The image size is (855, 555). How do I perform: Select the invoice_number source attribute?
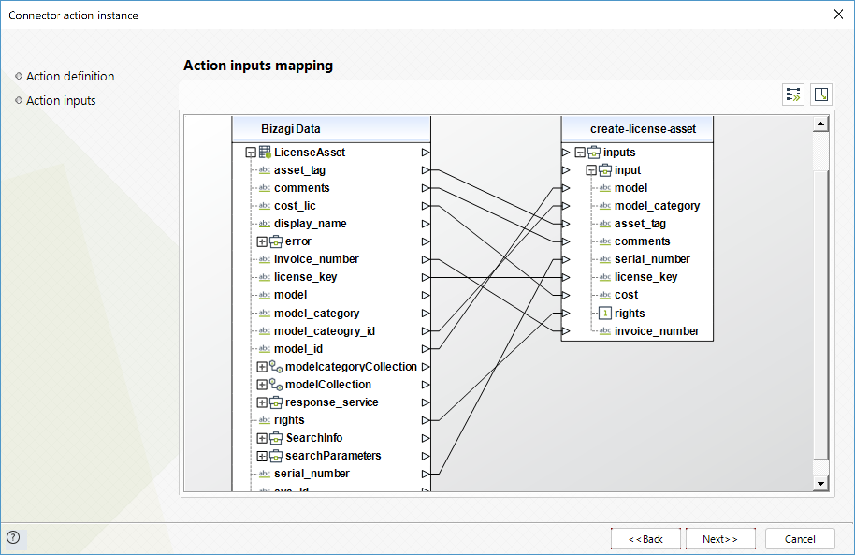tap(316, 259)
